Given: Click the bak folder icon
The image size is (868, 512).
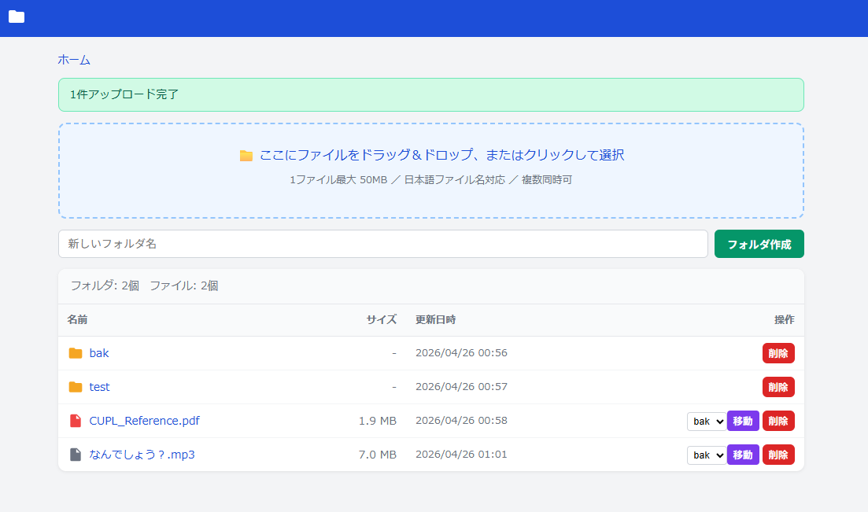Looking at the screenshot, I should pyautogui.click(x=76, y=353).
